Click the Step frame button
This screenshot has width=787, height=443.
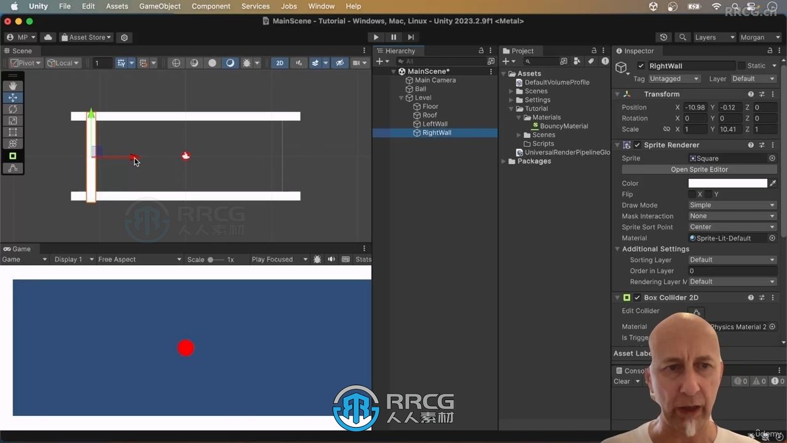click(411, 38)
